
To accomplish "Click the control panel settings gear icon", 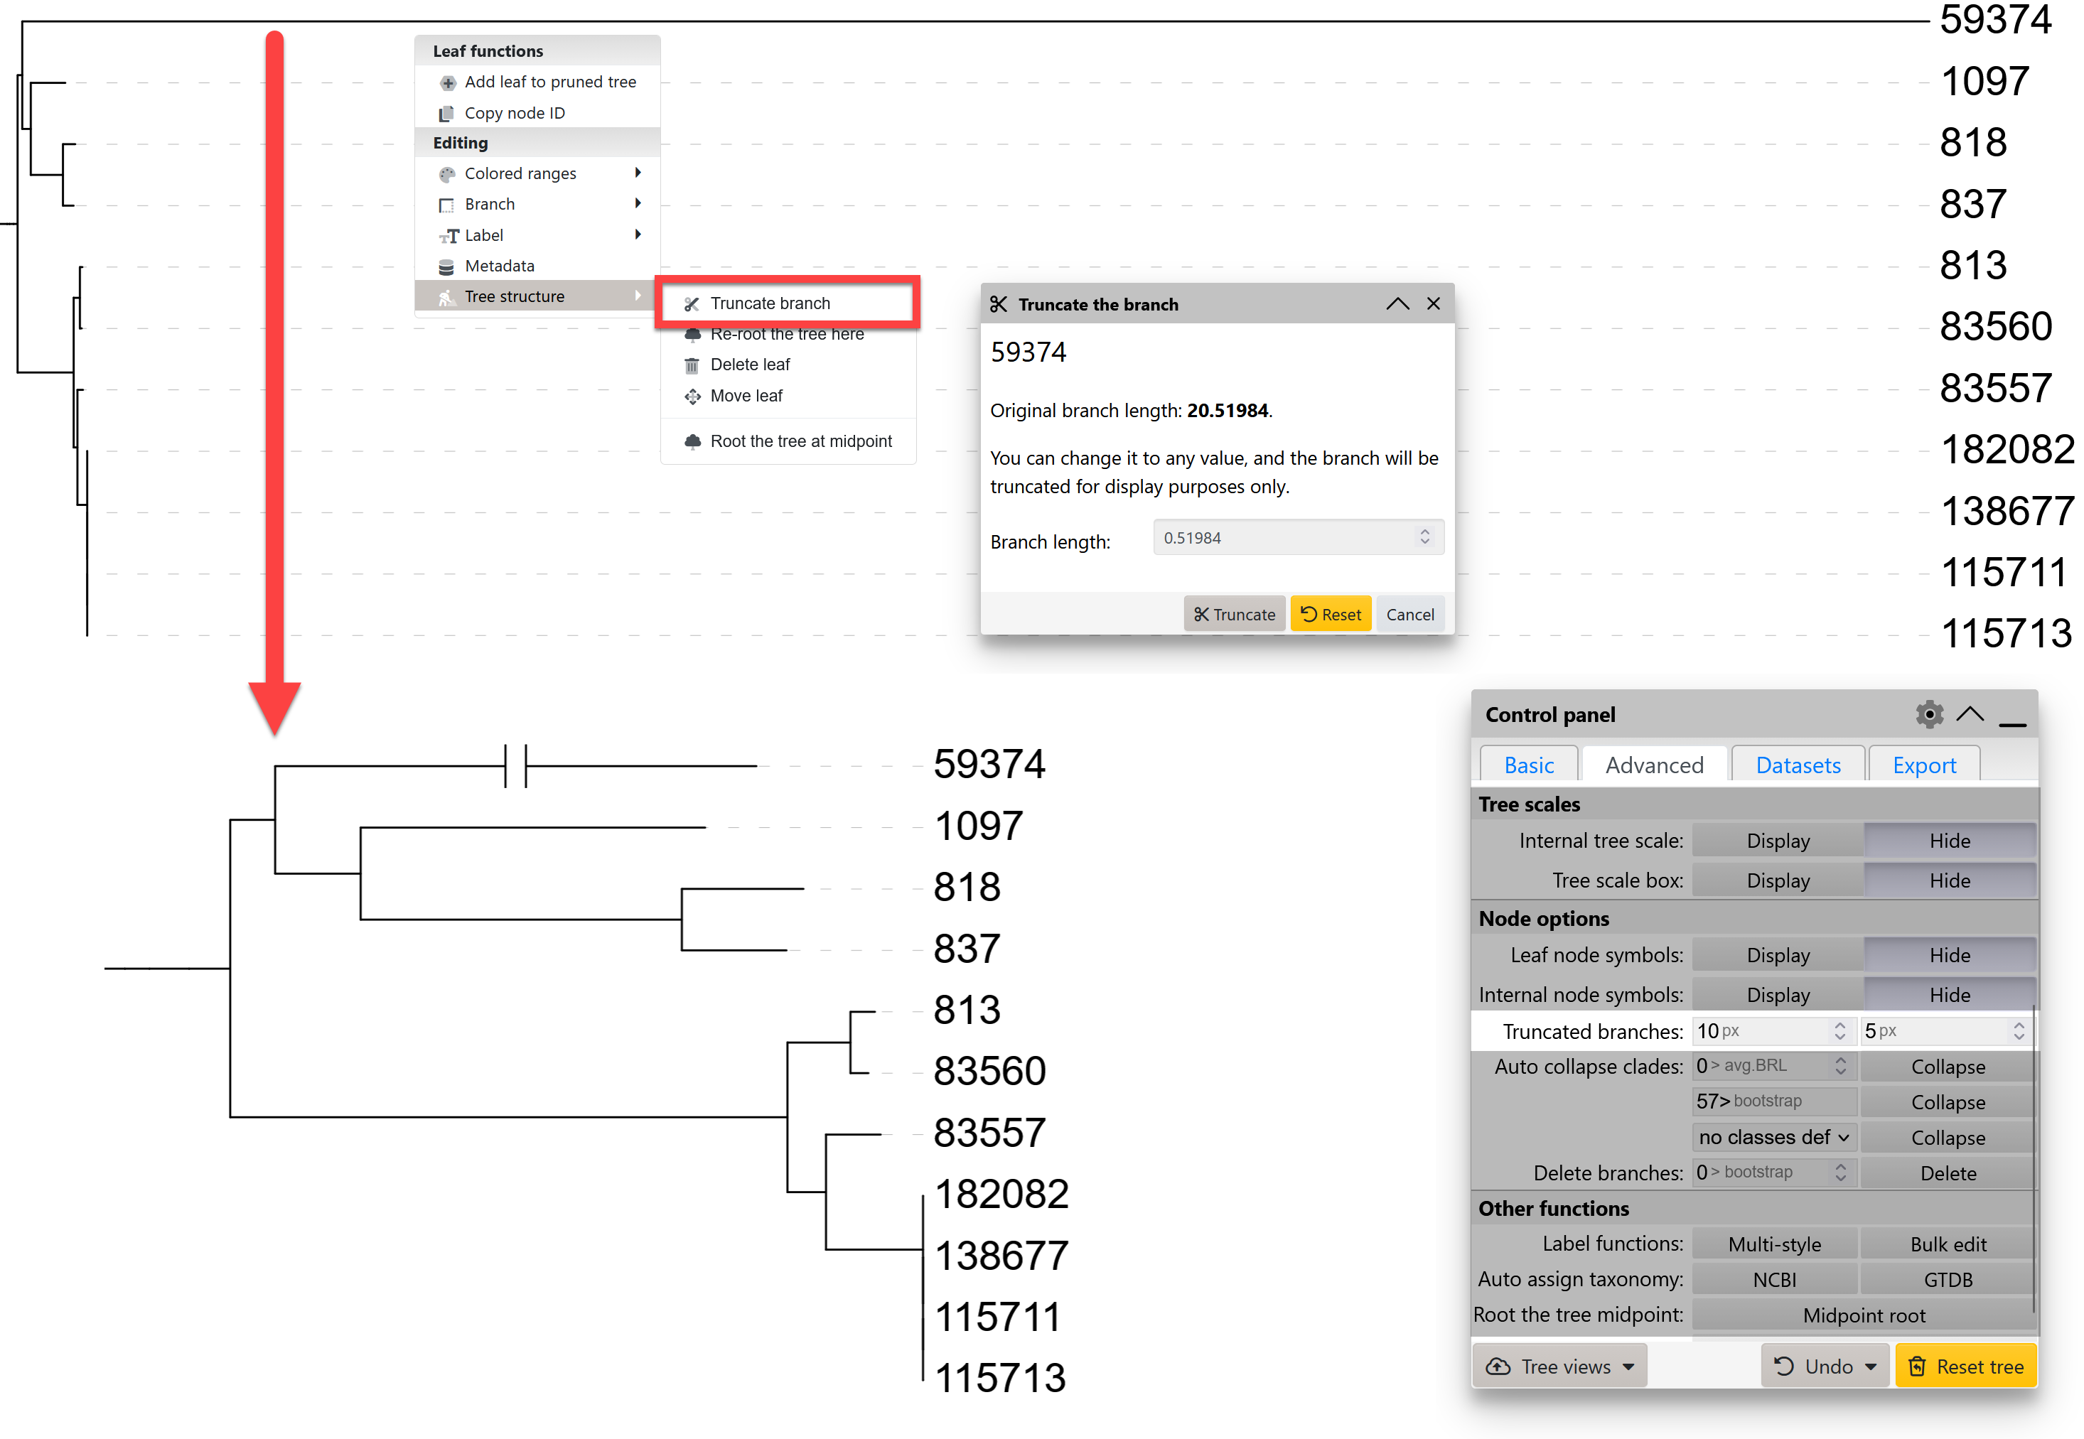I will (x=1928, y=715).
